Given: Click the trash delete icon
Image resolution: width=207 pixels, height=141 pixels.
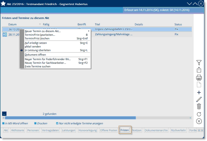Looking at the screenshot, I should tap(199, 106).
